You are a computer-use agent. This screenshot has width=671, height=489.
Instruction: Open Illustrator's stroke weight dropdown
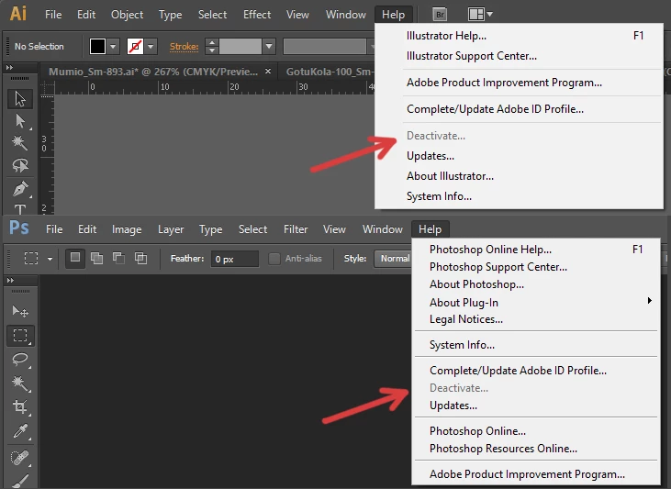click(269, 46)
